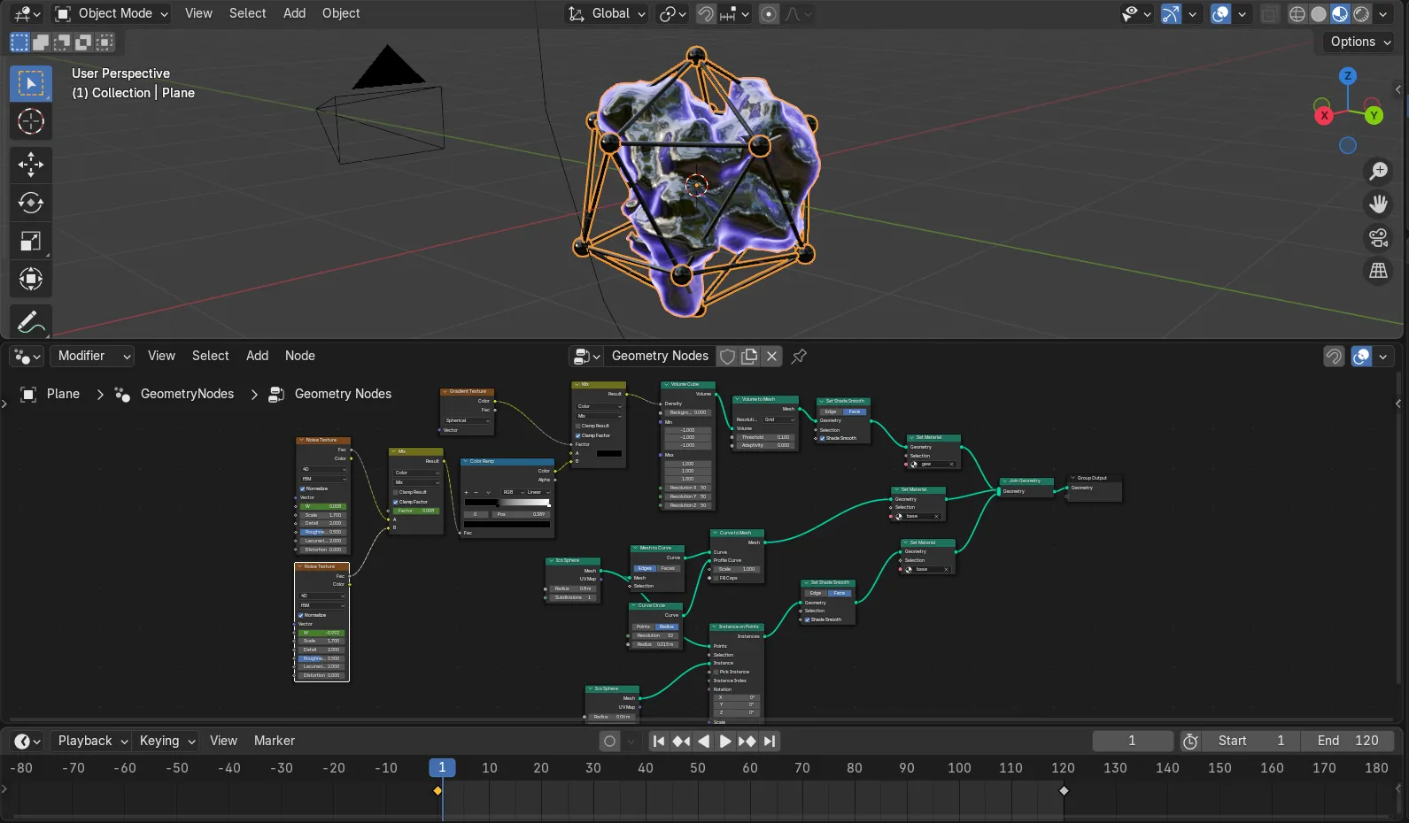Viewport: 1409px width, 823px height.
Task: Open the viewport shading options dropdown arrow
Action: click(1382, 13)
